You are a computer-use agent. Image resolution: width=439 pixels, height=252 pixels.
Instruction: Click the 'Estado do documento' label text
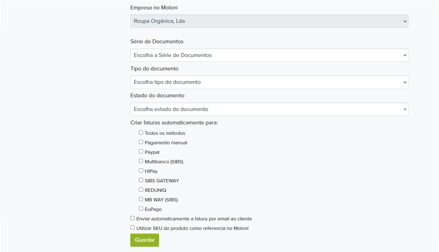pyautogui.click(x=157, y=95)
